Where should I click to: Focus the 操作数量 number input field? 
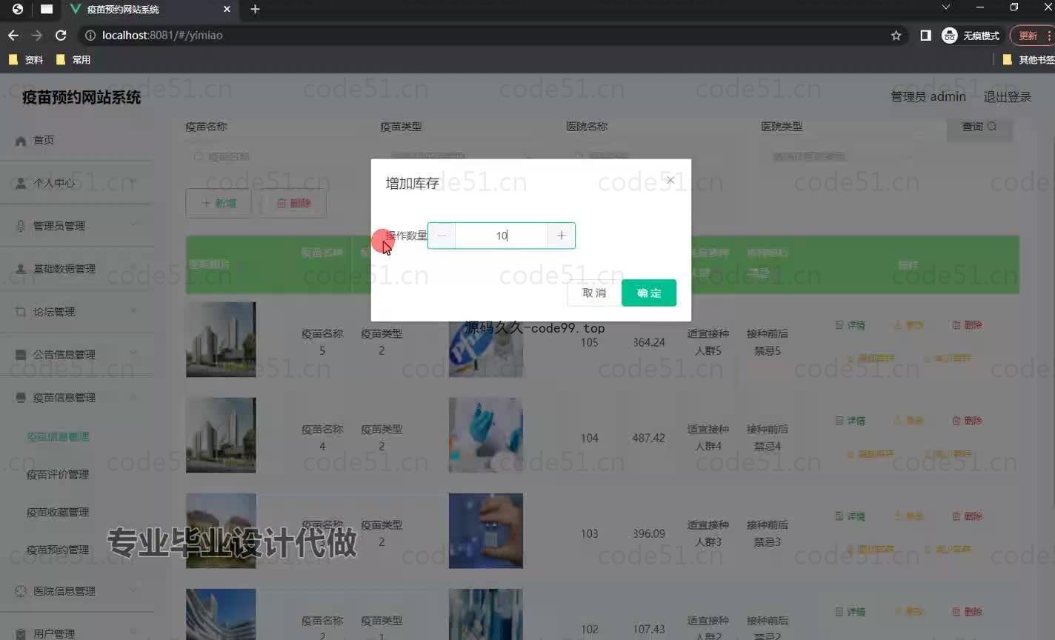coord(502,236)
